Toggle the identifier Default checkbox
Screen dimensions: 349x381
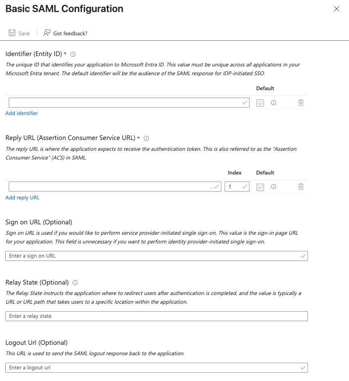pyautogui.click(x=260, y=103)
